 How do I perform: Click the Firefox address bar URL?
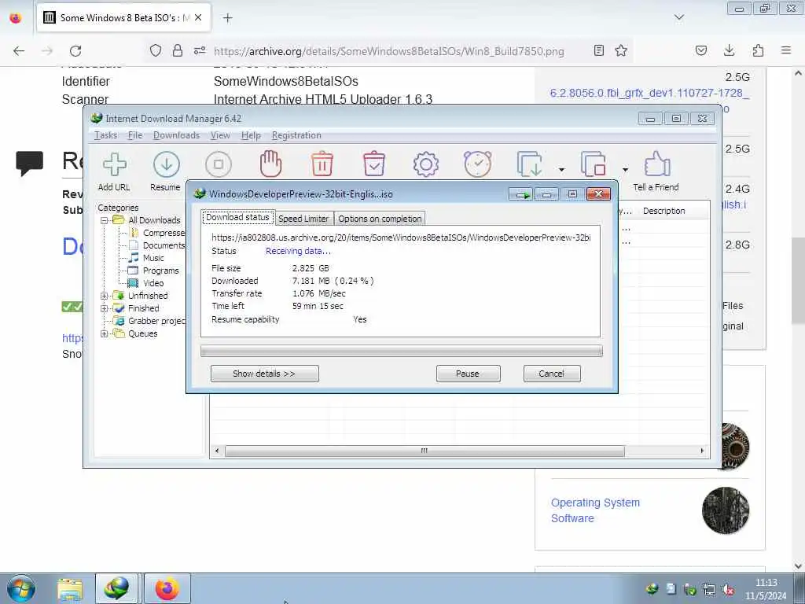coord(388,51)
